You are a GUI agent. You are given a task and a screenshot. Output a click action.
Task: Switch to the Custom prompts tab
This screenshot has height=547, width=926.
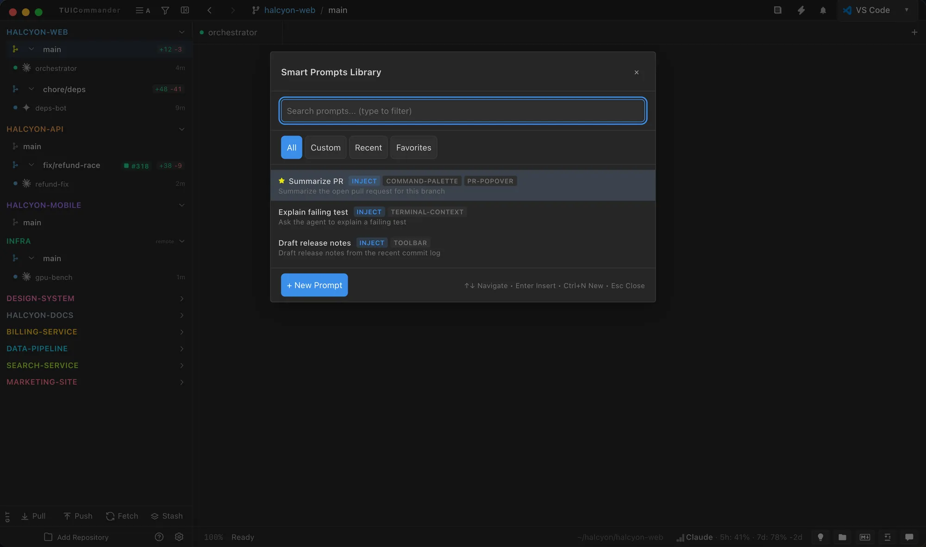point(325,147)
